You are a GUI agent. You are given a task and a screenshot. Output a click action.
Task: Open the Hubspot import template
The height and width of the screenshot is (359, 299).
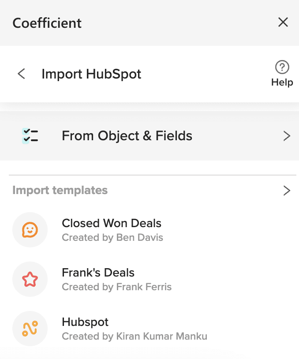(85, 322)
